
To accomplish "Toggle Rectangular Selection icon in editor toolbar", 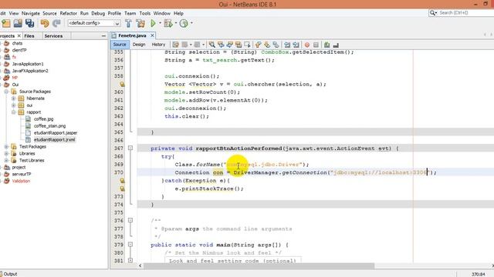I will [x=247, y=45].
